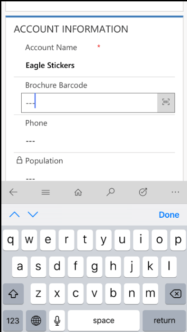
Task: Move to next field with down chevron
Action: pyautogui.click(x=33, y=215)
